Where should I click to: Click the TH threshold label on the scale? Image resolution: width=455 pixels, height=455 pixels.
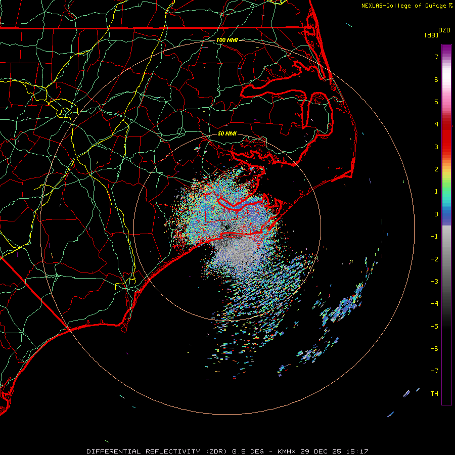[x=434, y=394]
